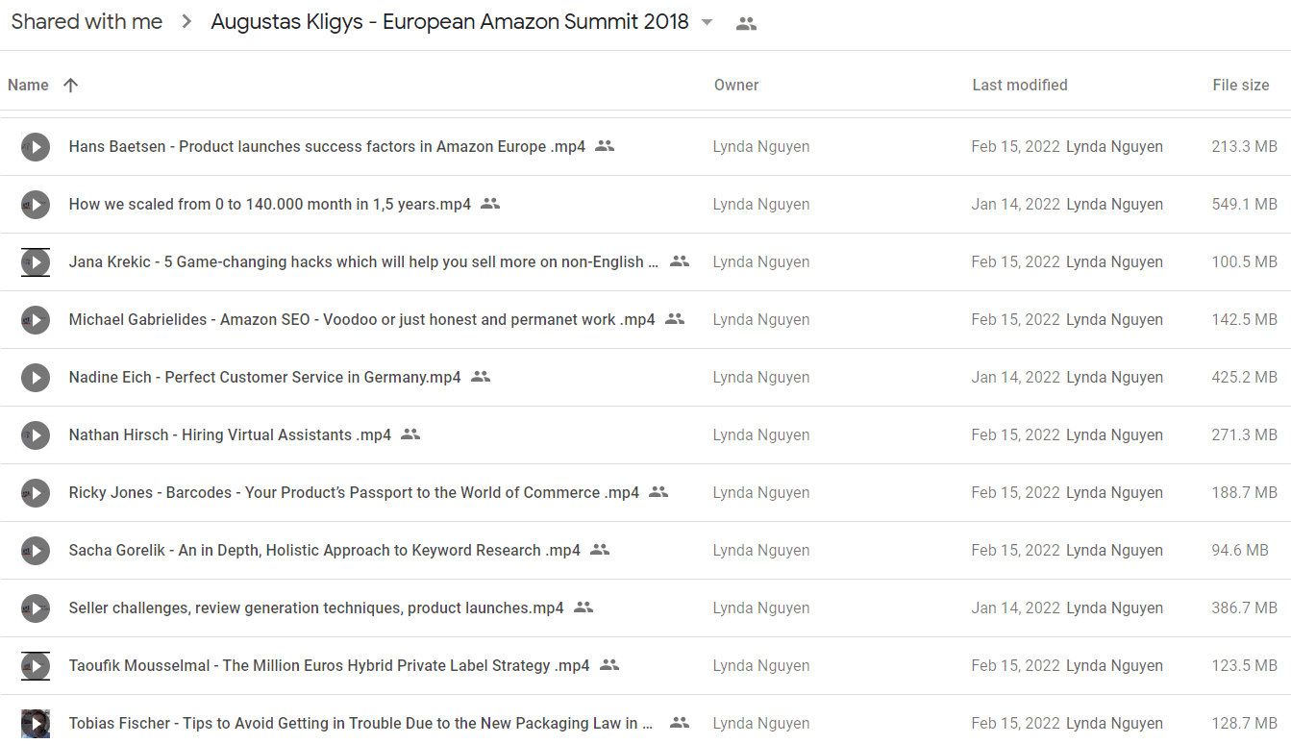This screenshot has height=744, width=1291.
Task: Click 128.7 MB file size value
Action: 1244,724
